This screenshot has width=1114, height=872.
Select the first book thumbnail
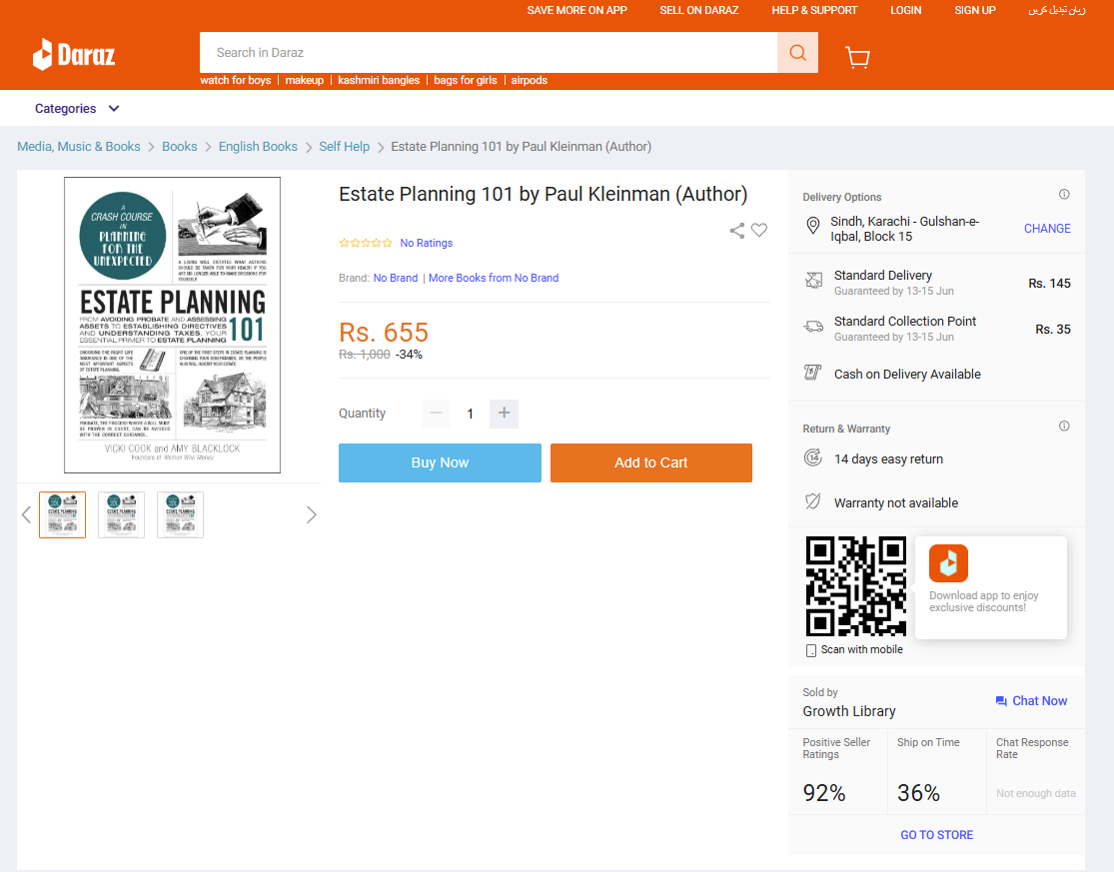click(x=63, y=514)
